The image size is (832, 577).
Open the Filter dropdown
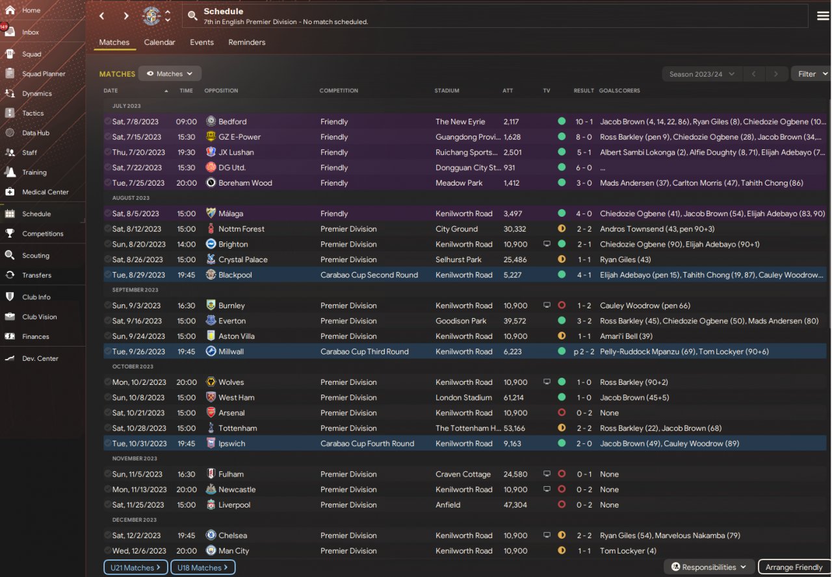pyautogui.click(x=811, y=74)
